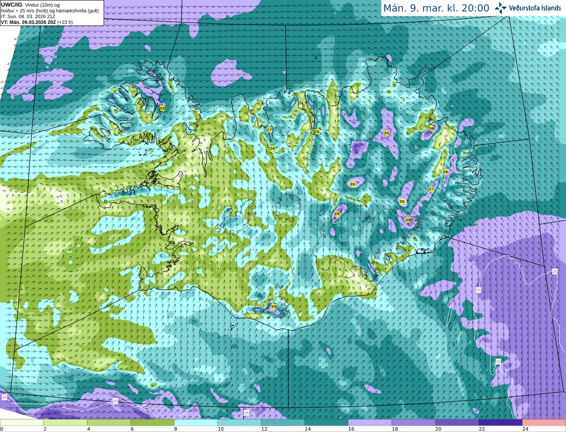Click the yellow '30' peak gust marker
566x432 pixels.
[x=432, y=129]
